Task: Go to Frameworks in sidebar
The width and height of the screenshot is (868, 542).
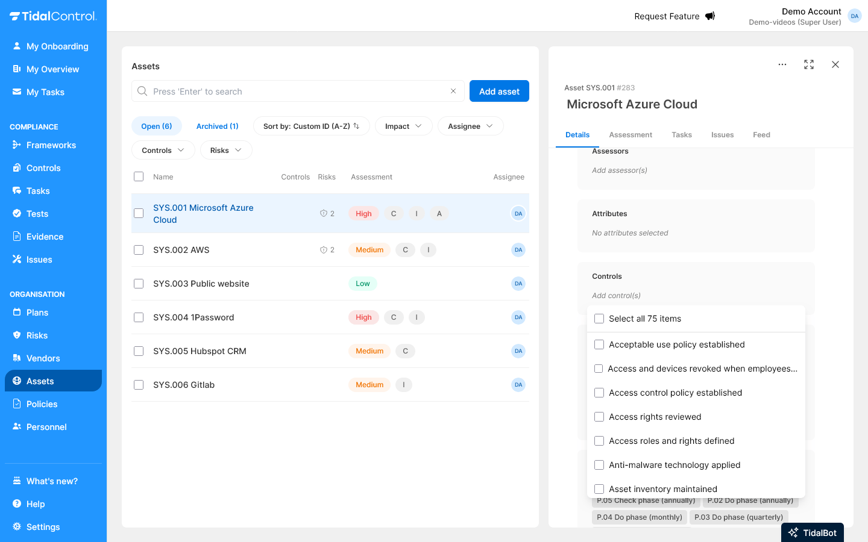Action: tap(51, 145)
